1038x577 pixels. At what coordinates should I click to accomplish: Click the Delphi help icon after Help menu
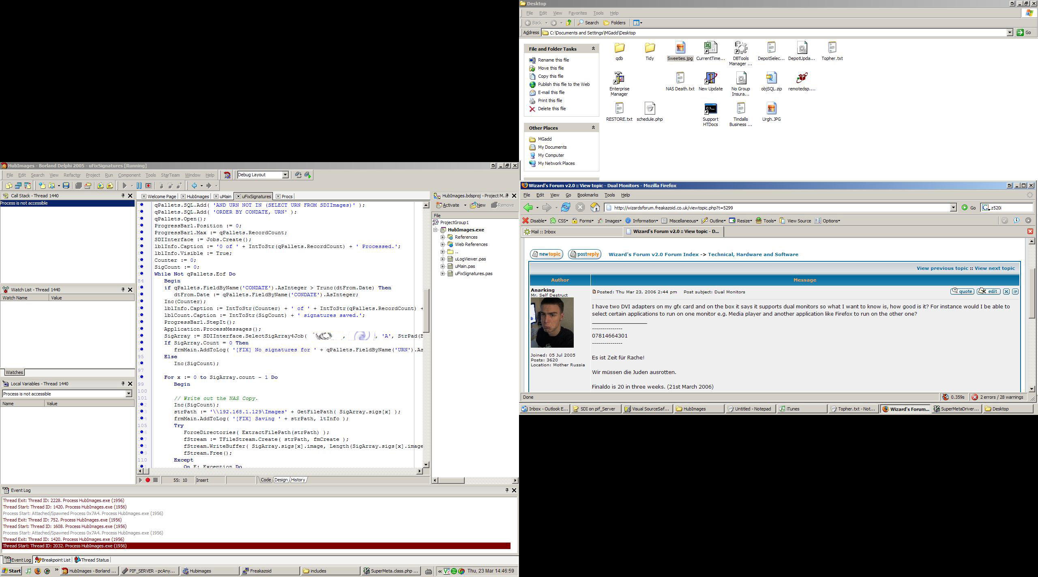(227, 175)
